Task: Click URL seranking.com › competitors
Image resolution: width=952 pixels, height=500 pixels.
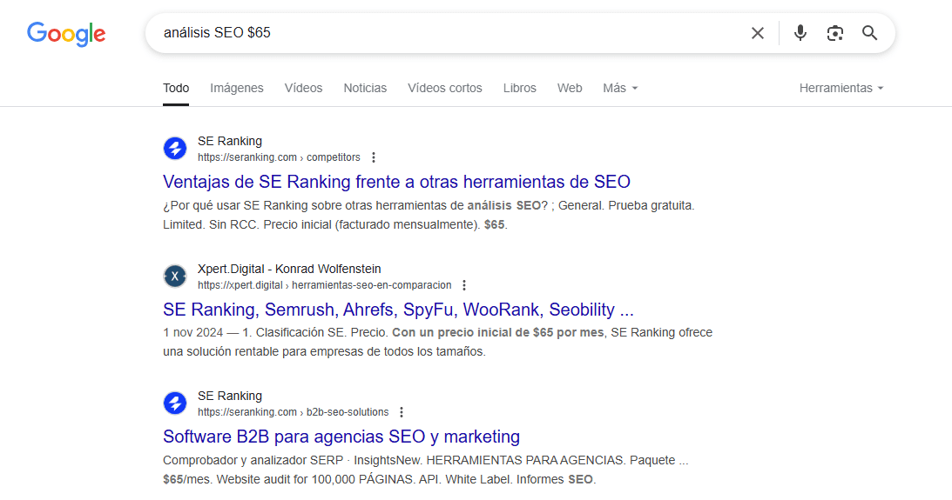Action: click(279, 157)
